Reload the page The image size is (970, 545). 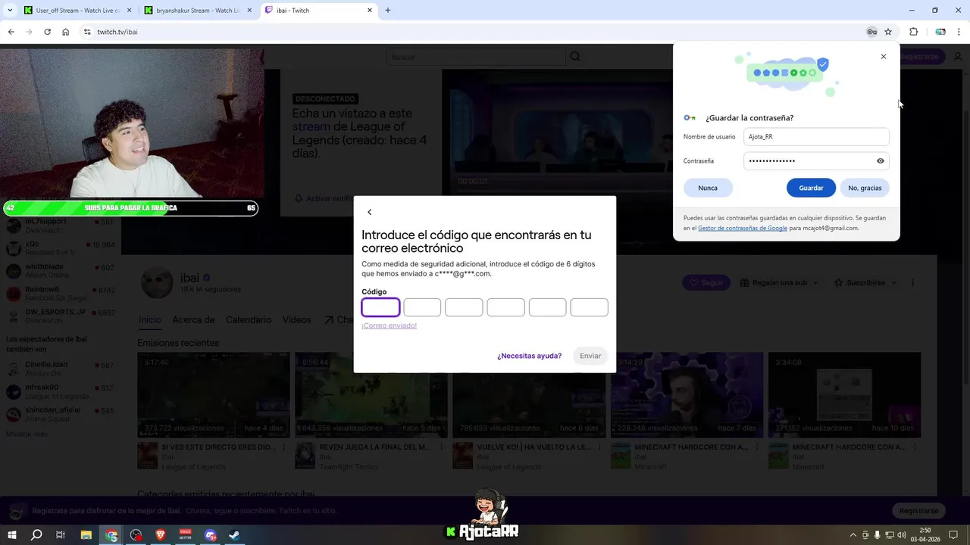click(47, 32)
